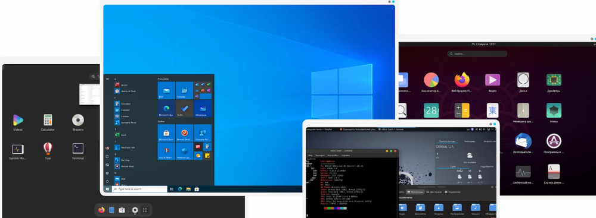Open the Software icon in the GNOME dock
596x218 pixels.
coord(122,210)
